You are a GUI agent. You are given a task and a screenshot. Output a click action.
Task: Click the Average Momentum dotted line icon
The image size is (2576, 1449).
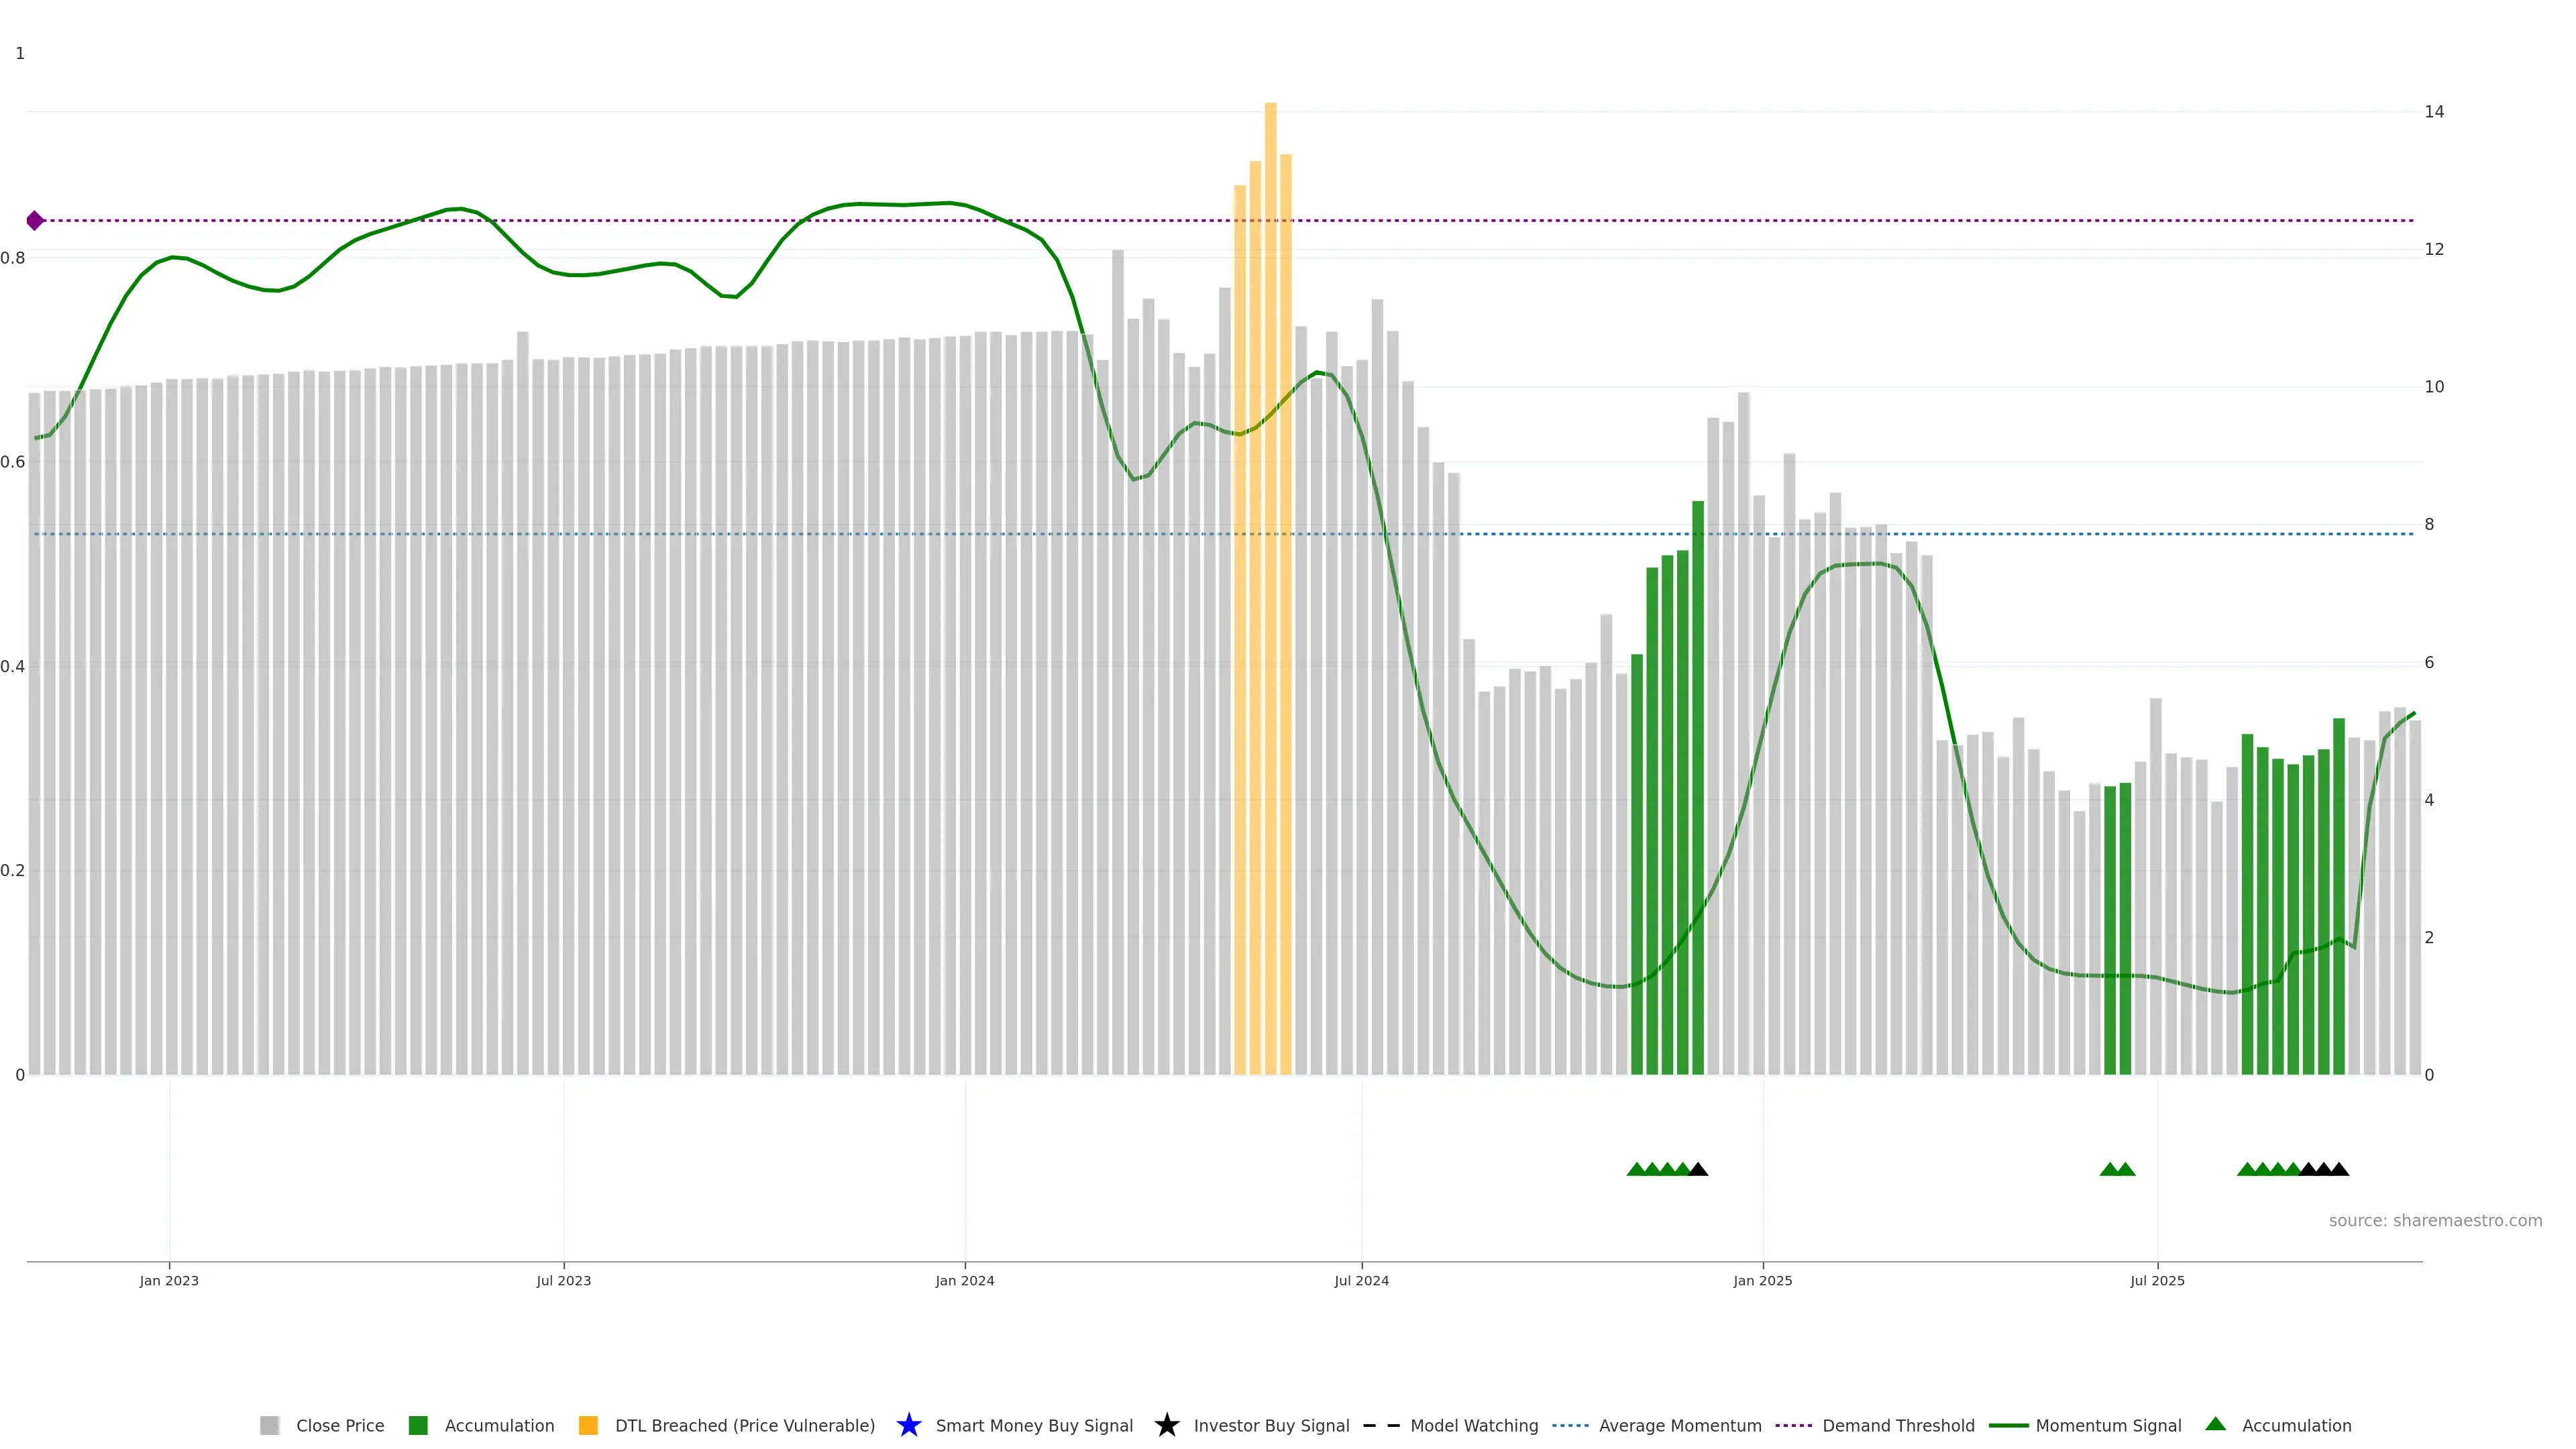coord(1570,1425)
